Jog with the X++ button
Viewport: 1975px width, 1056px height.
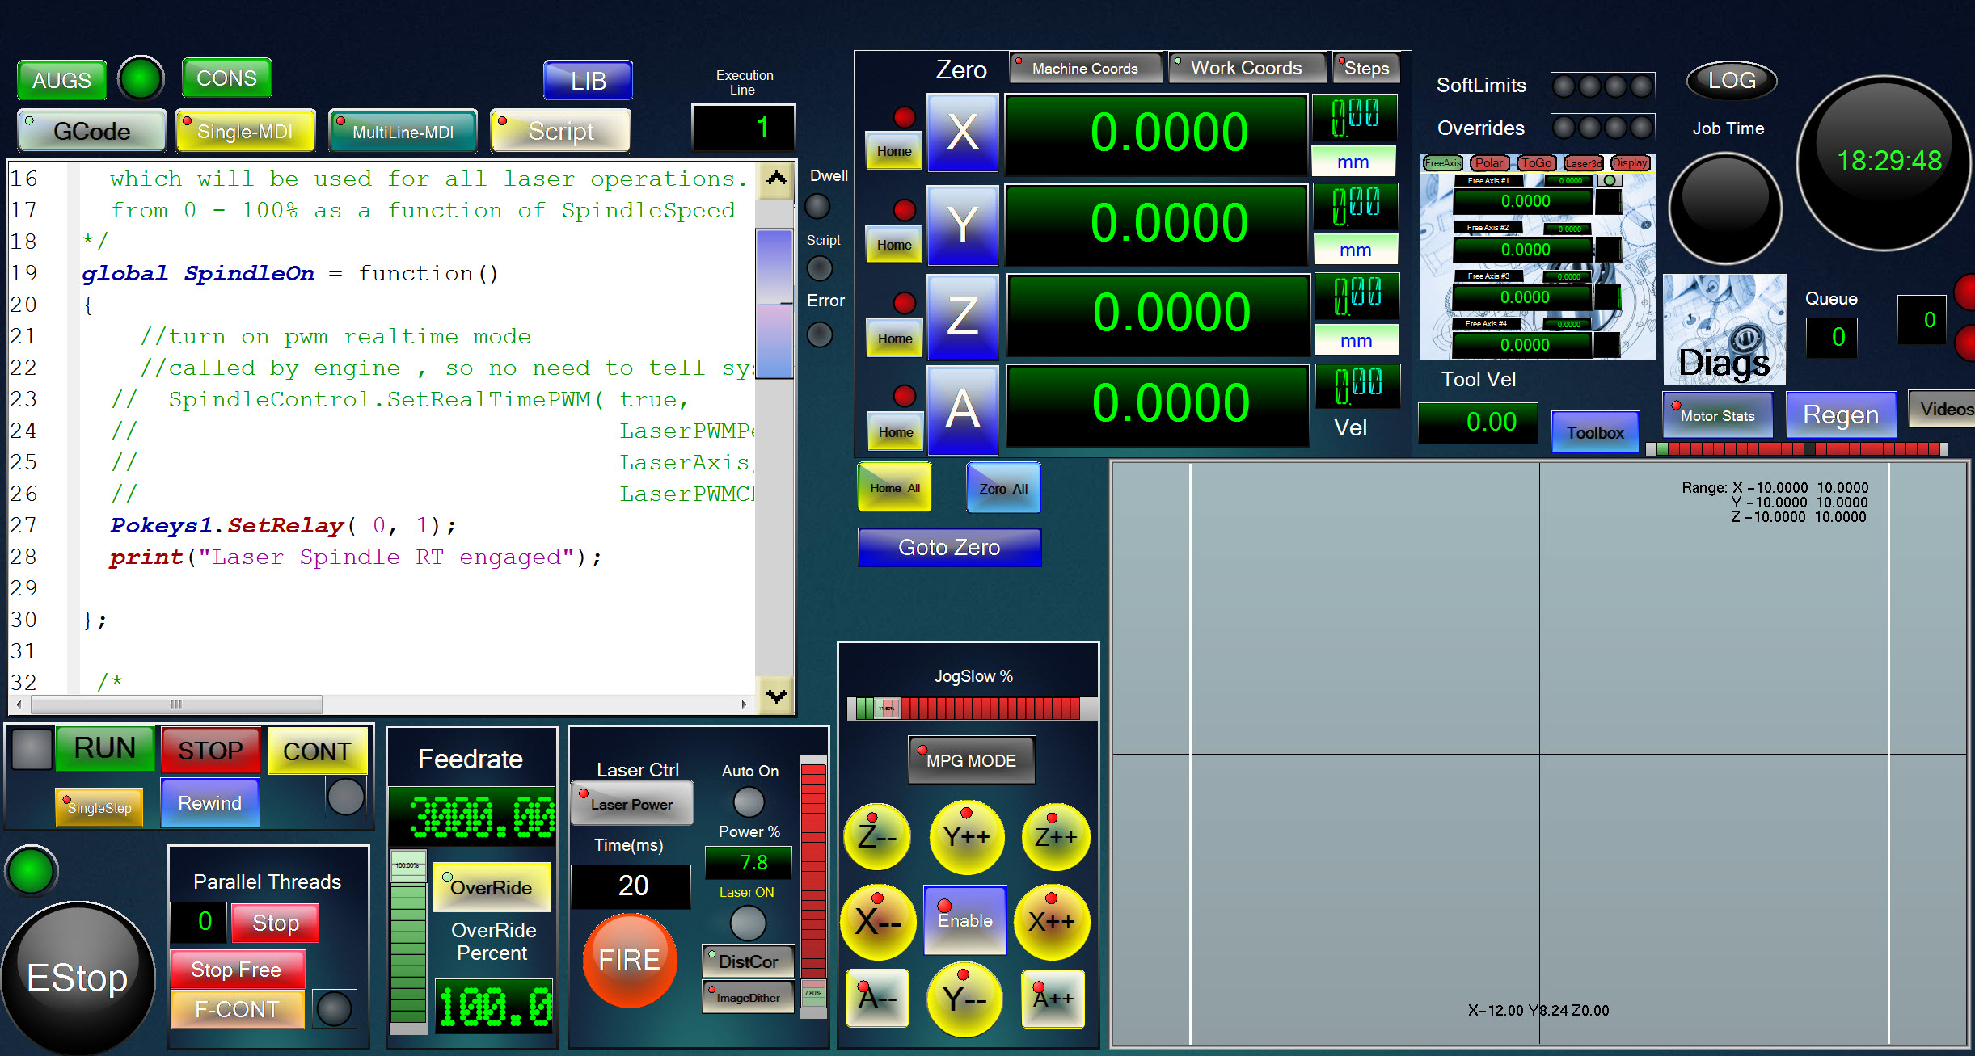pyautogui.click(x=1050, y=921)
